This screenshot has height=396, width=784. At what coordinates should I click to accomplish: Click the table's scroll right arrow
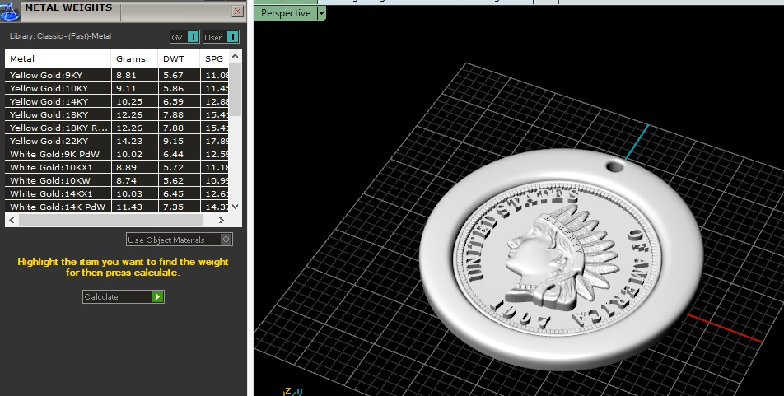point(222,220)
